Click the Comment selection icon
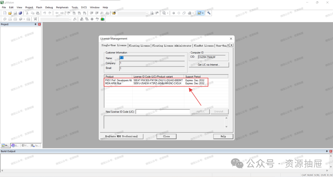 tap(102, 13)
